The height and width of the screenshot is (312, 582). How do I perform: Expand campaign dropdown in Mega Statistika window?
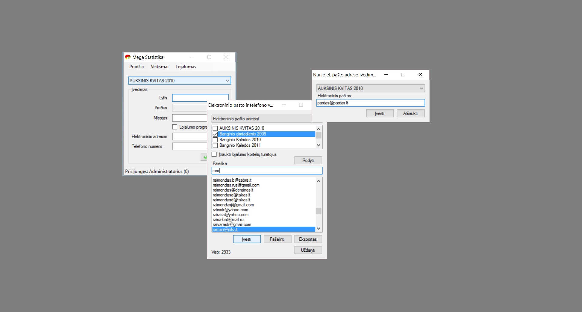[227, 81]
